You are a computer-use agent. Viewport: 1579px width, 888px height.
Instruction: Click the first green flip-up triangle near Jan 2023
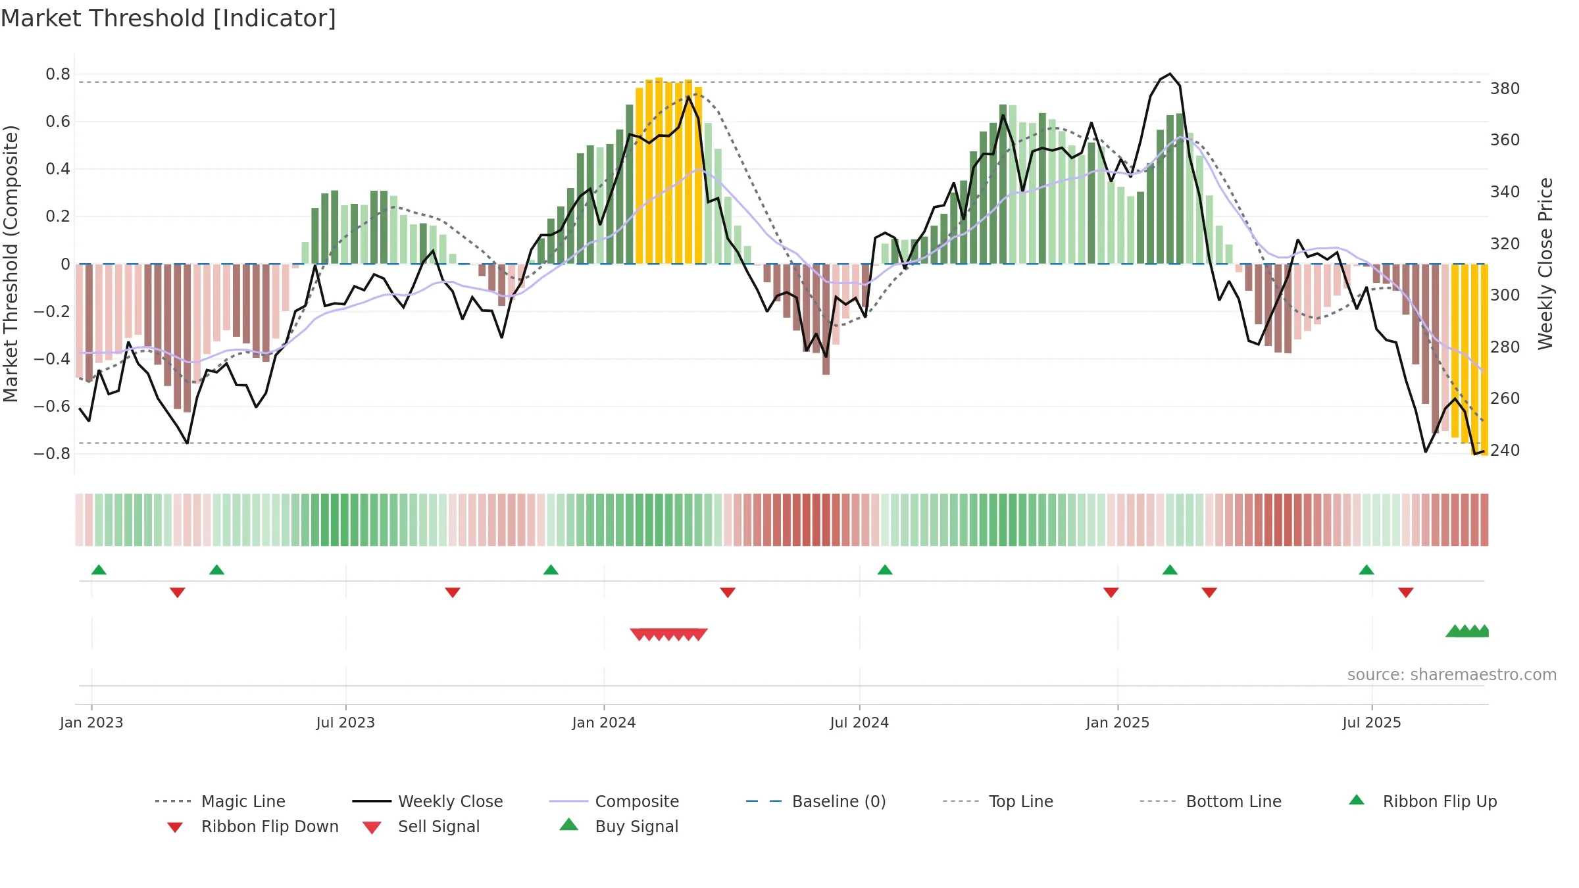[x=99, y=570]
